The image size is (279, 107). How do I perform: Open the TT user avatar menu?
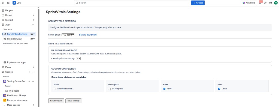(x=276, y=3)
